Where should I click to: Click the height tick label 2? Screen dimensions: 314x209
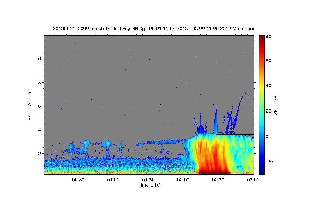pyautogui.click(x=40, y=154)
